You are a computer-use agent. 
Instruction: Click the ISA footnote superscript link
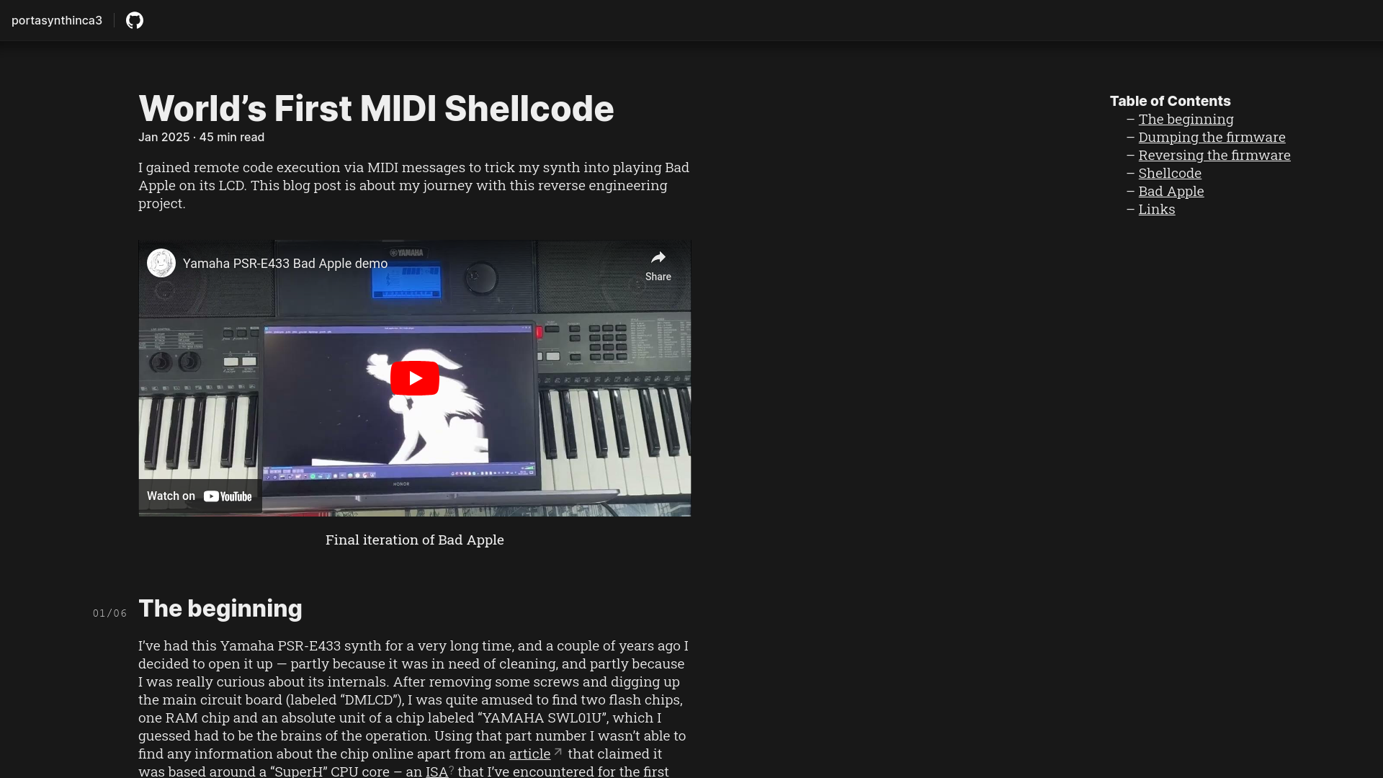[451, 767]
